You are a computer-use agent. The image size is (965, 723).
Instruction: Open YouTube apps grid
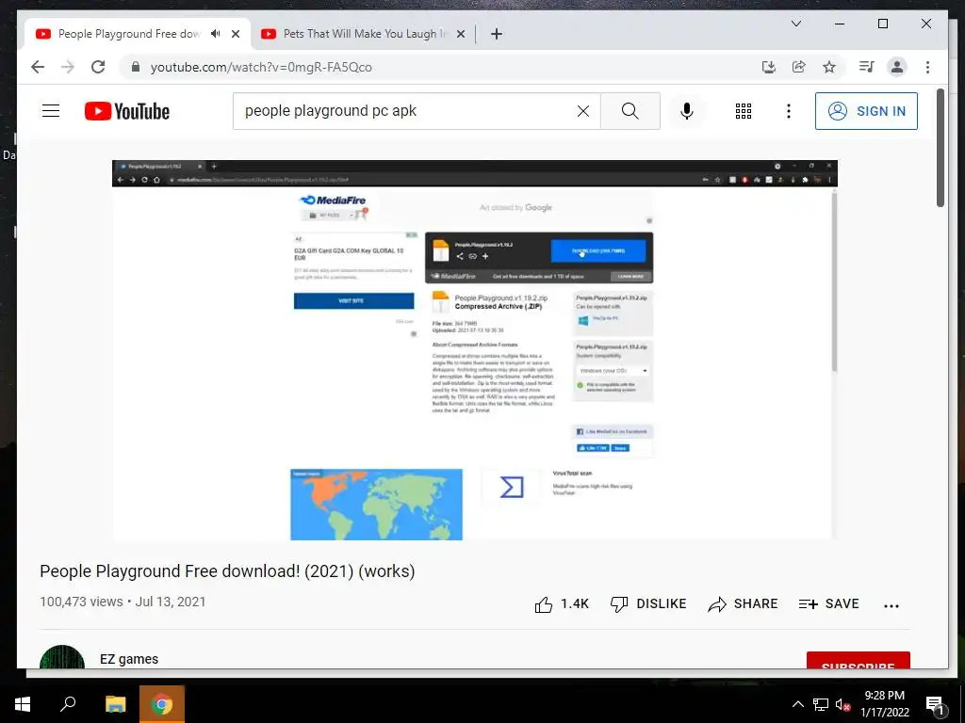(744, 111)
